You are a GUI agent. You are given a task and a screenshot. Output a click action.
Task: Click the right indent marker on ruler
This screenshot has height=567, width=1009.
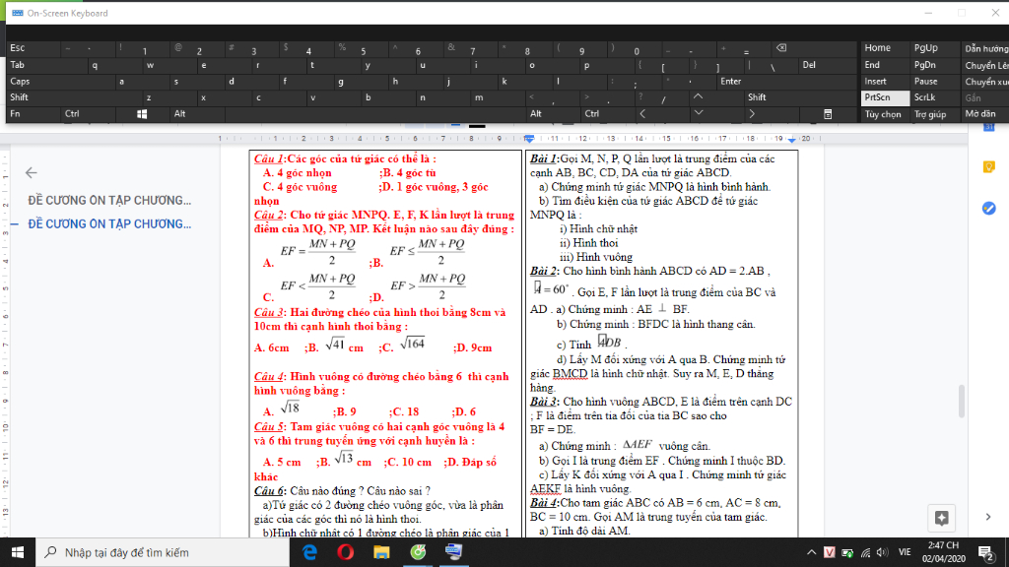792,139
